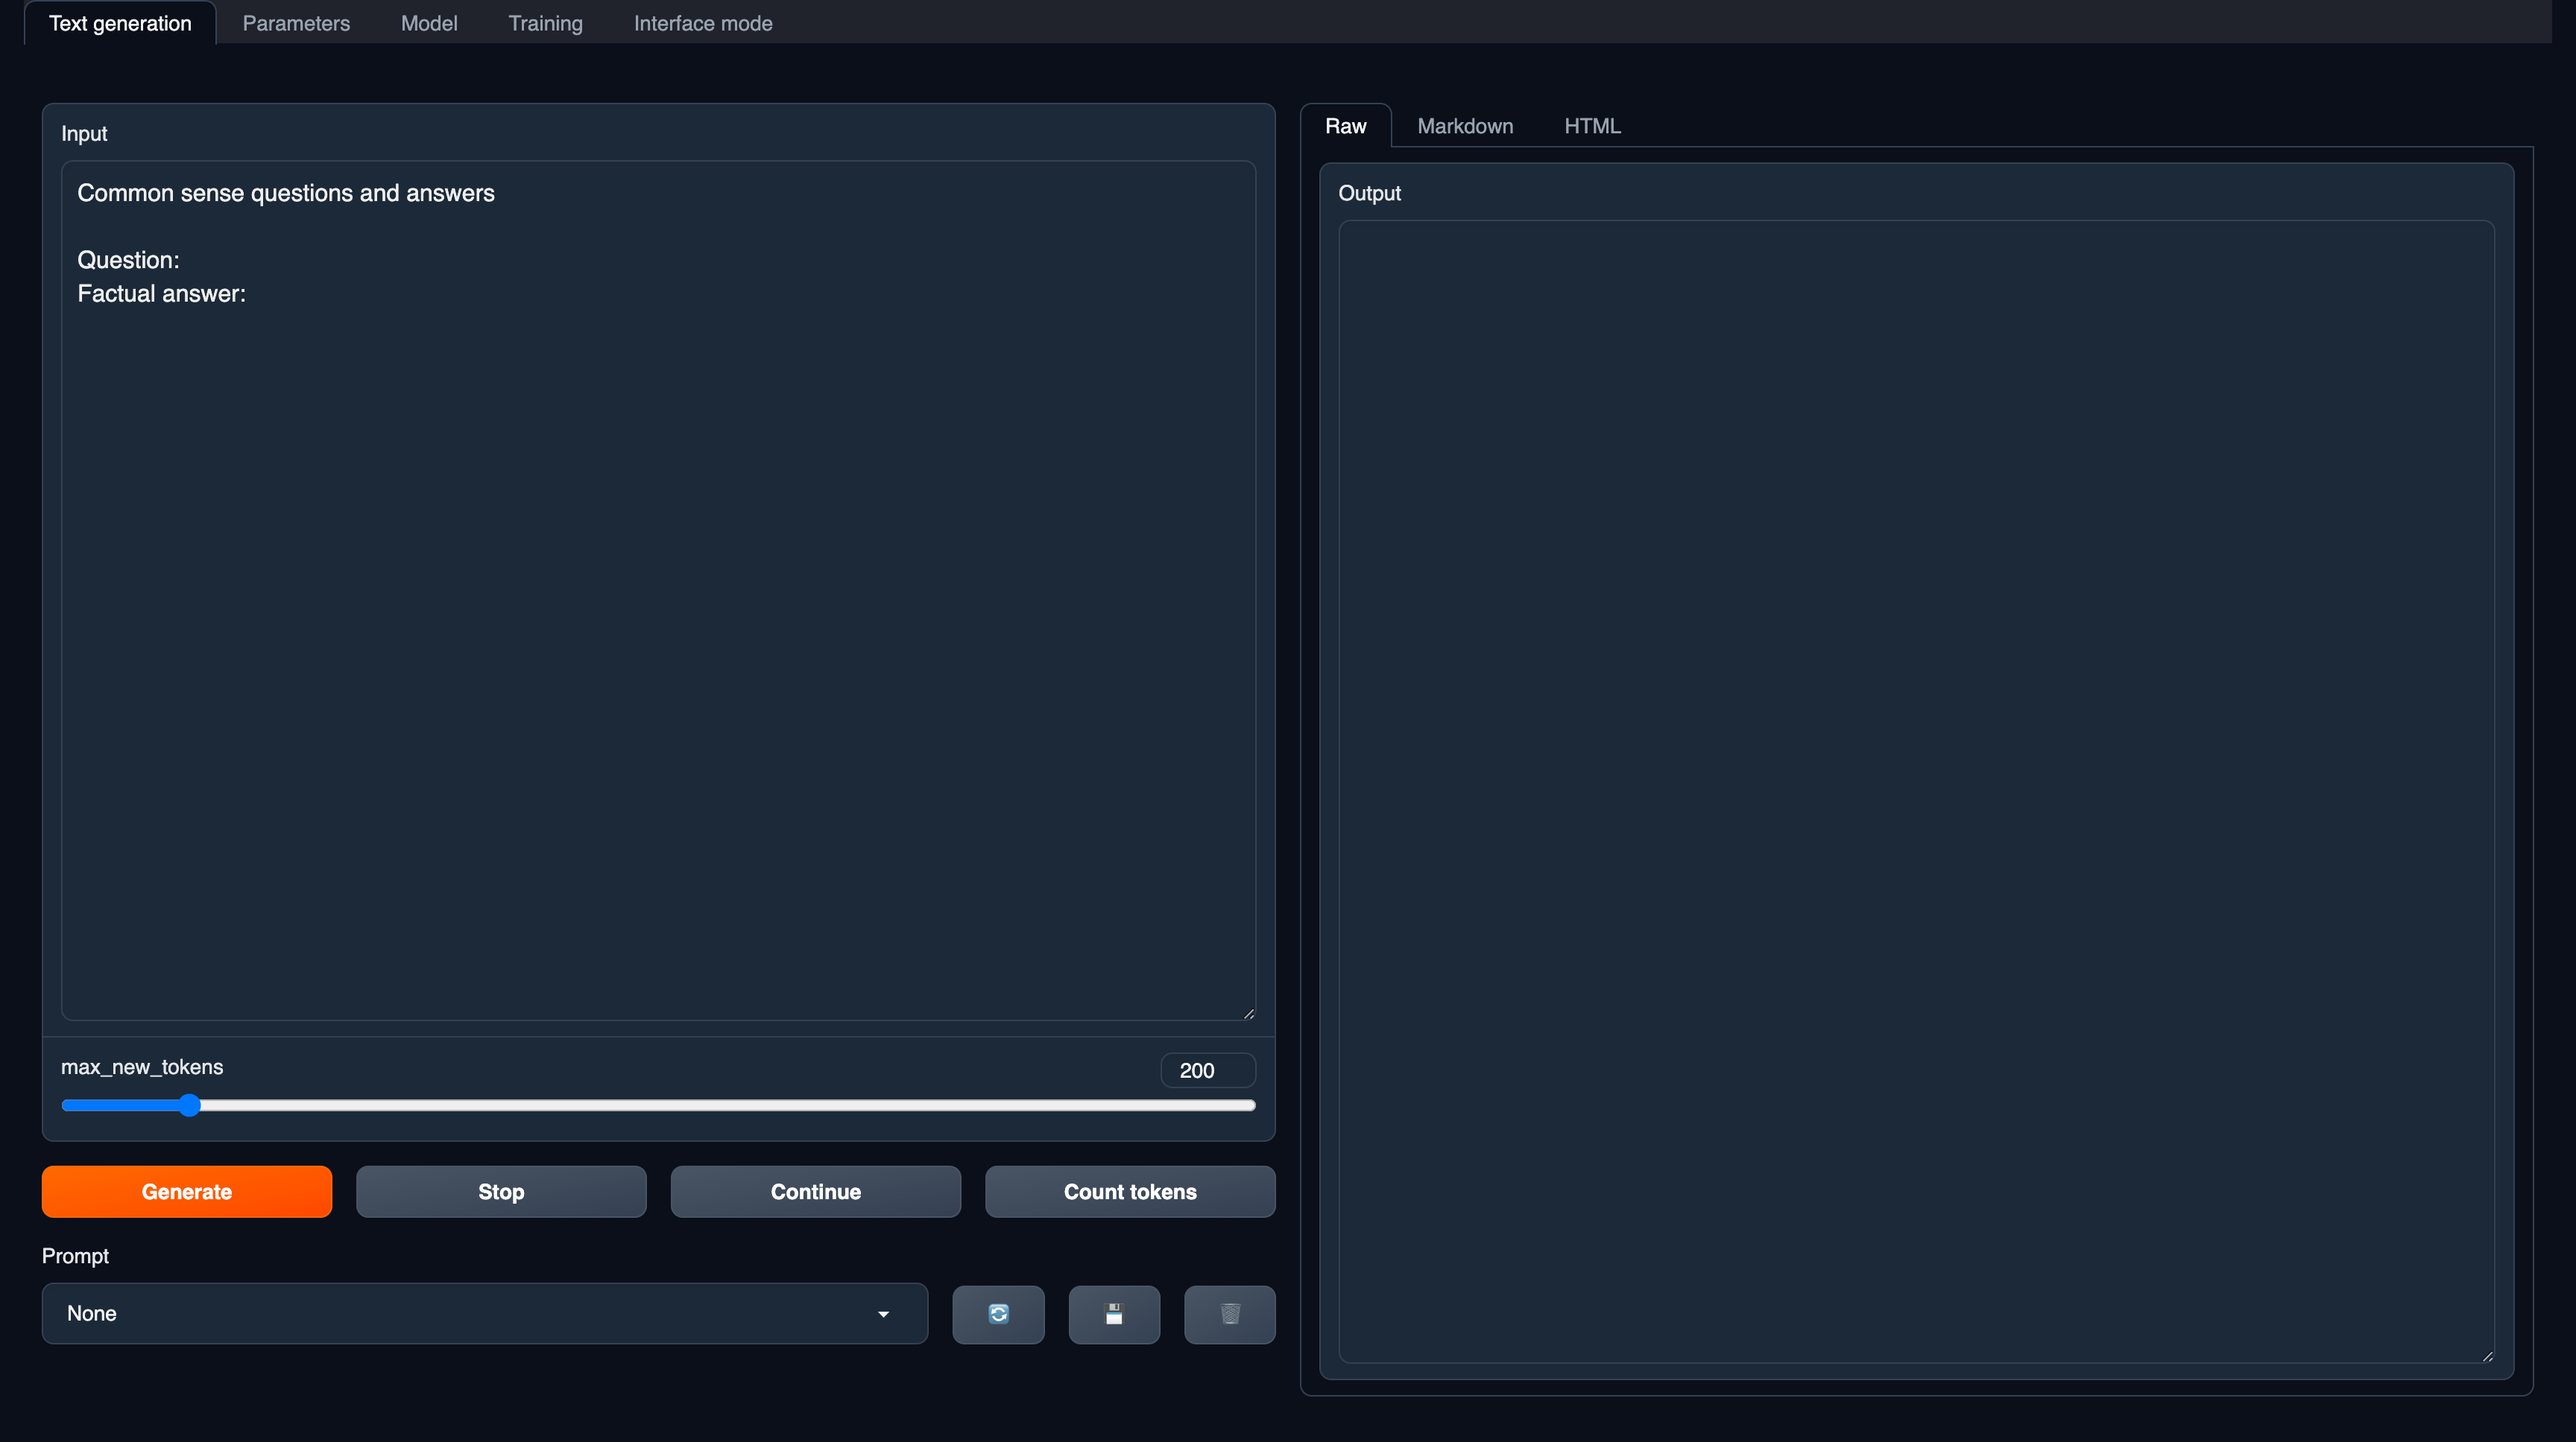Open the Model tab
The height and width of the screenshot is (1442, 2576).
[428, 22]
